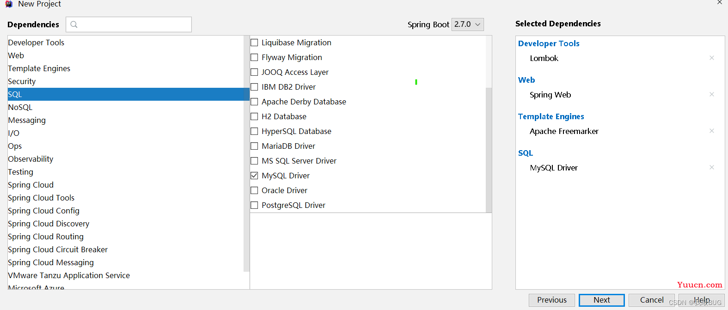Click Template Engines heading in Selected Dependencies
This screenshot has width=728, height=310.
(551, 116)
